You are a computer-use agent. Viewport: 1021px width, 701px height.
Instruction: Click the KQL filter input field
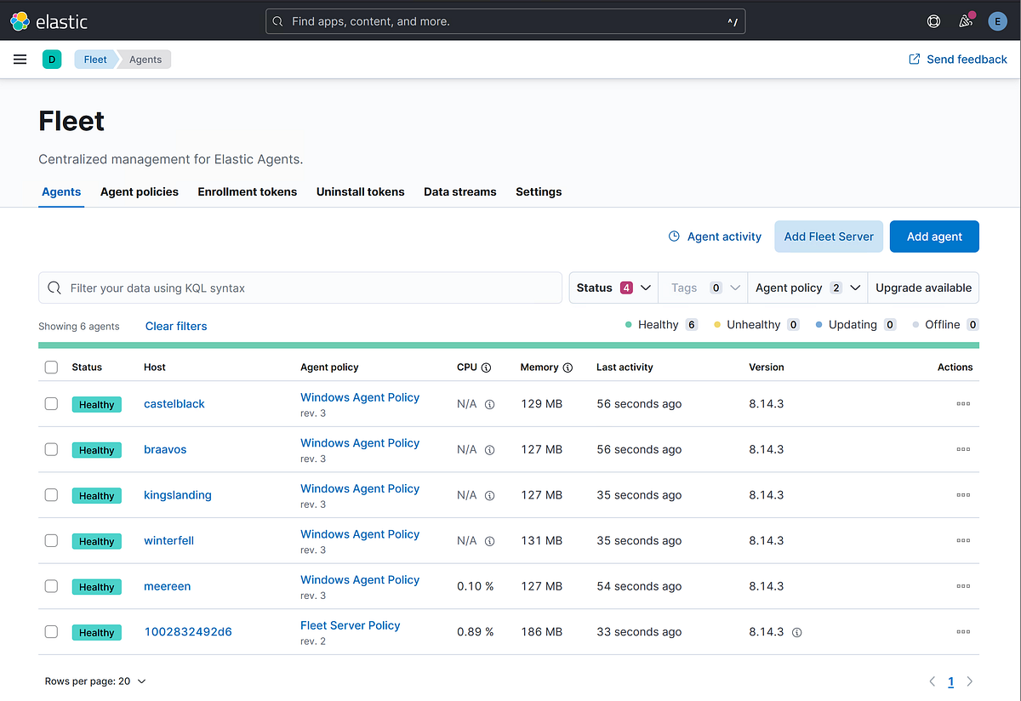(299, 288)
